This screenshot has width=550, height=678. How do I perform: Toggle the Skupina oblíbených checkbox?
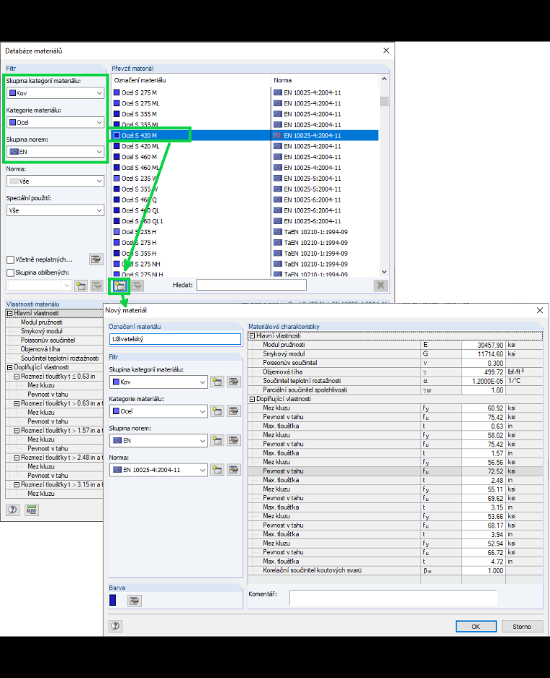pos(10,273)
